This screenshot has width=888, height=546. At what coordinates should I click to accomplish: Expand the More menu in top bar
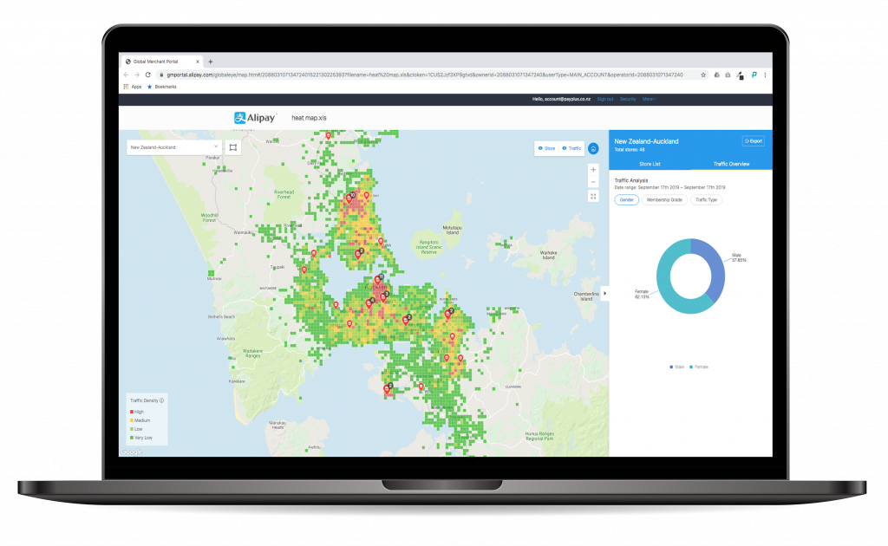(x=649, y=99)
